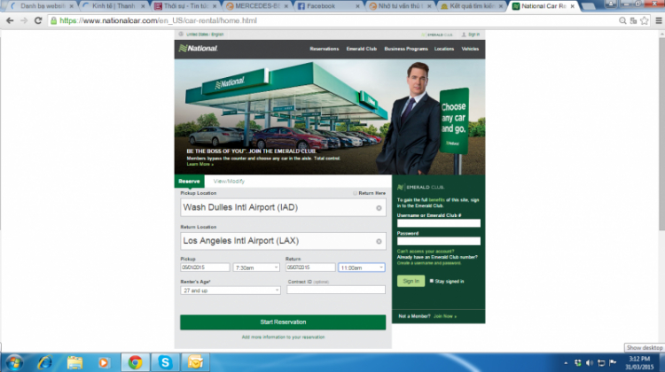
Task: Click the Can't access your account link
Action: (x=426, y=252)
